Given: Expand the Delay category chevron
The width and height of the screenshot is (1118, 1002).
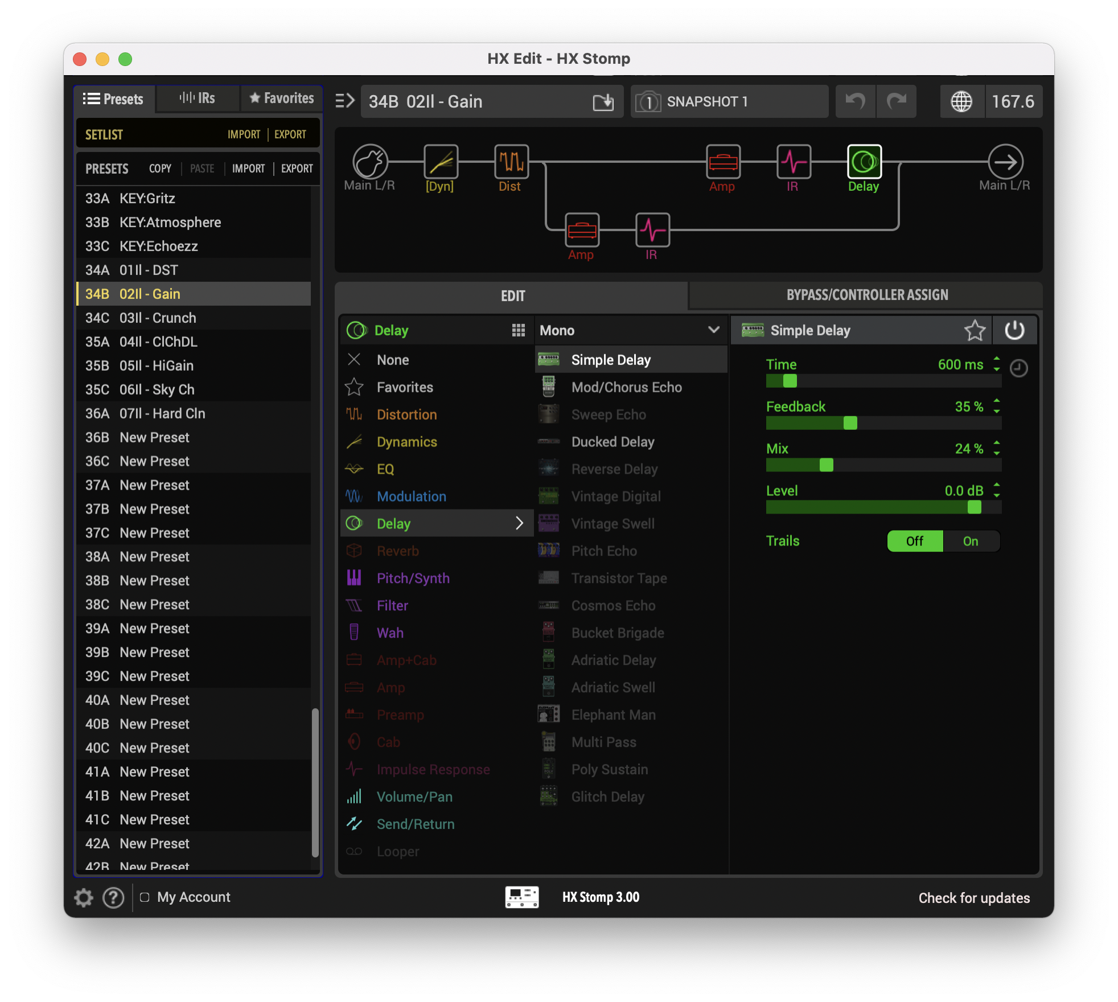Looking at the screenshot, I should 519,523.
